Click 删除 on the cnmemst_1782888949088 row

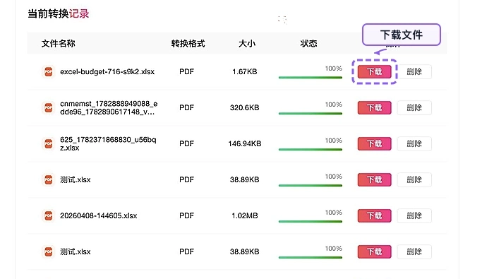(414, 107)
